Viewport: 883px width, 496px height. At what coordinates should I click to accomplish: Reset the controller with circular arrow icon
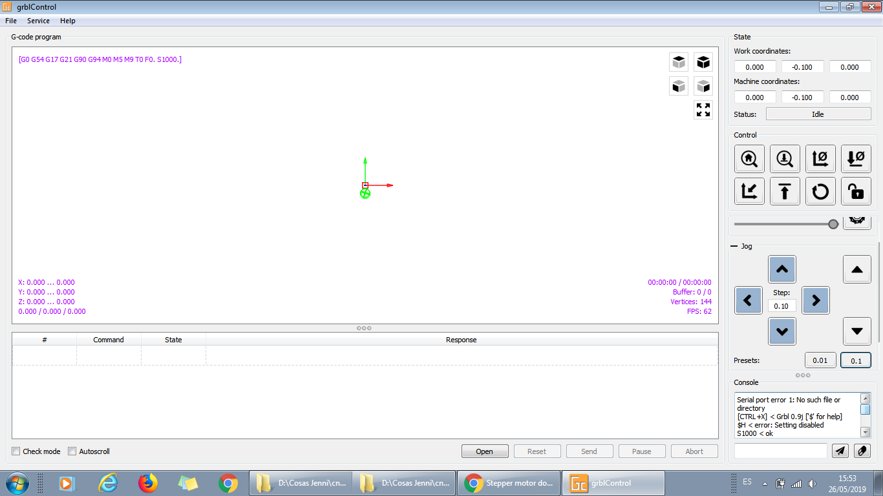point(820,191)
